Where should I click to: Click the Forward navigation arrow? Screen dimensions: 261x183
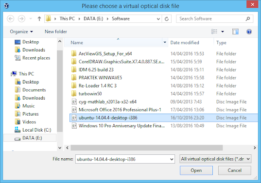21,18
